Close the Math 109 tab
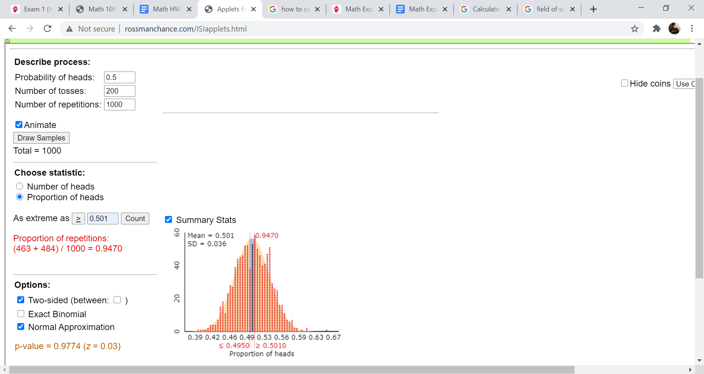The image size is (704, 374). [125, 9]
